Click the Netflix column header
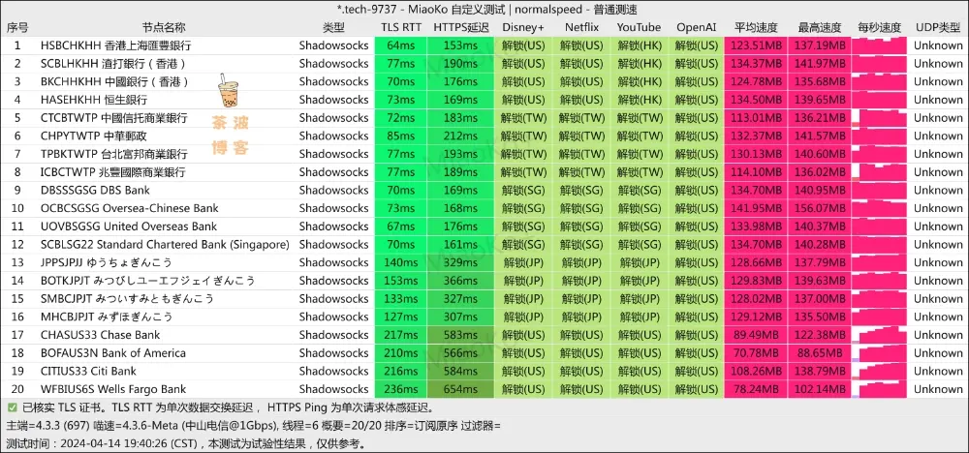 tap(581, 27)
